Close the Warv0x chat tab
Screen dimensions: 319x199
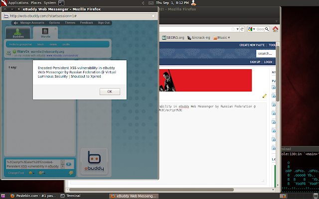(55, 29)
